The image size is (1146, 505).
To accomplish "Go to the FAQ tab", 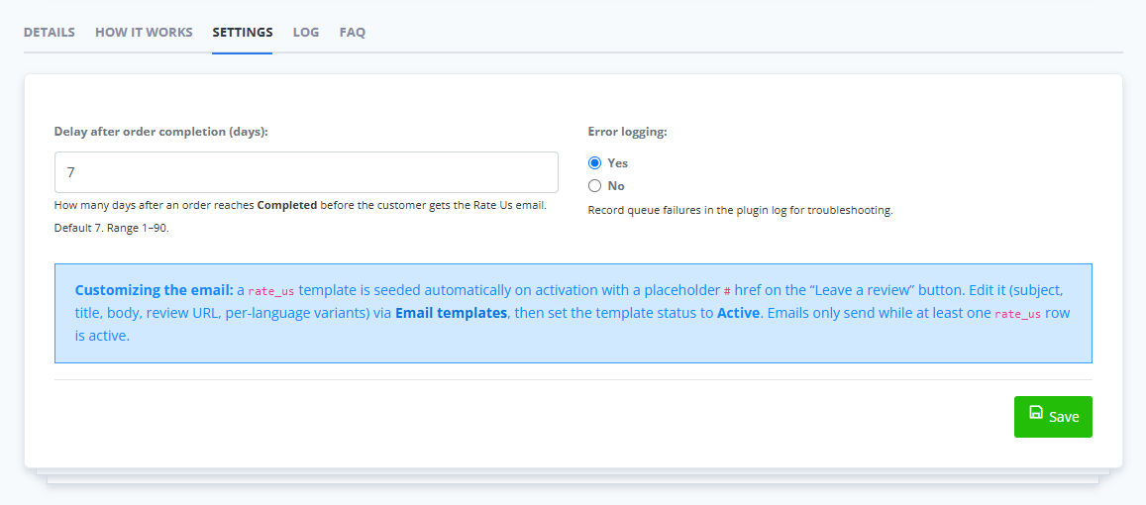I will 353,32.
